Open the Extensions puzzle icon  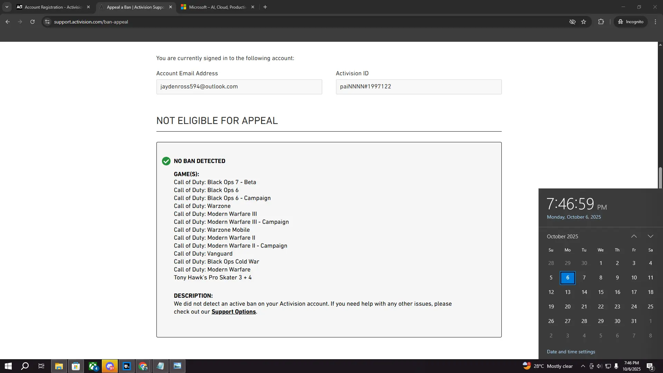[601, 22]
